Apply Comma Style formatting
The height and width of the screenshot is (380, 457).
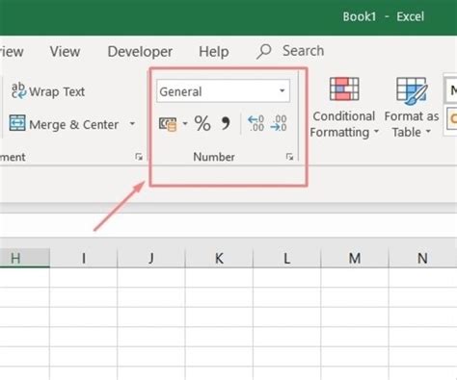pos(226,123)
